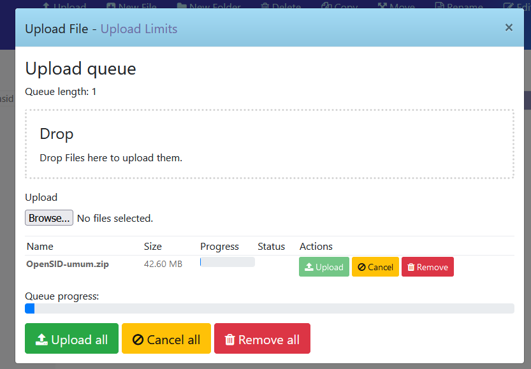The width and height of the screenshot is (531, 369).
Task: Click the Status column header
Action: [x=271, y=247]
